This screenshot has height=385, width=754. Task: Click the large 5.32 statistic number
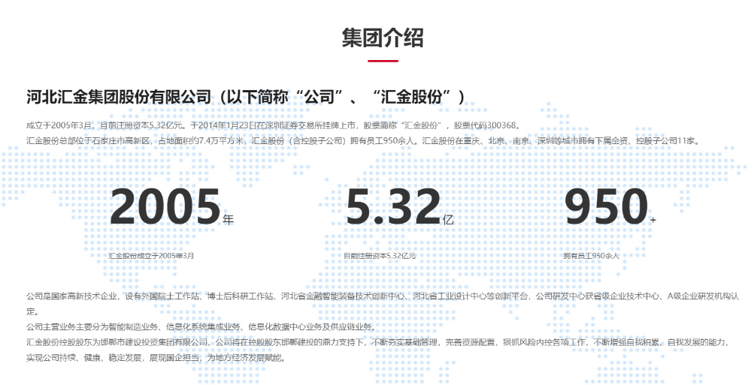pos(393,207)
